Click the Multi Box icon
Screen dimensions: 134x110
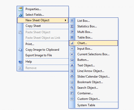[72, 32]
